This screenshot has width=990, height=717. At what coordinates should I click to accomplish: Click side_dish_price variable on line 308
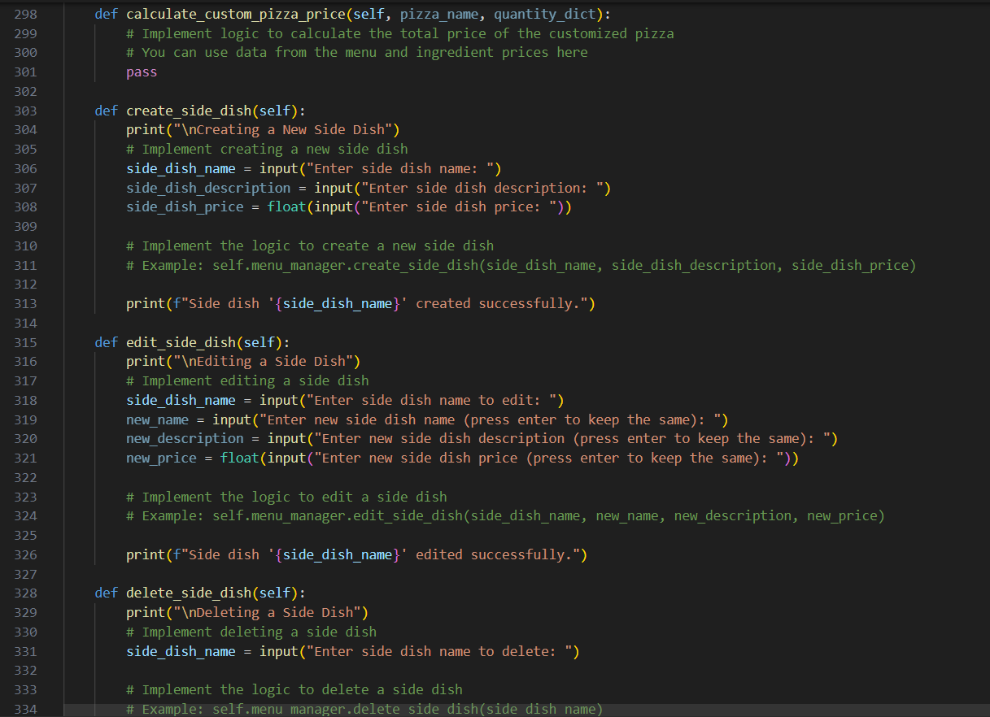185,207
